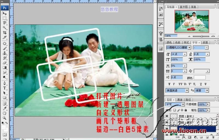Viewport: 219px width, 140px height.
Task: Switch to the 直方图 tab
Action: 183,7
